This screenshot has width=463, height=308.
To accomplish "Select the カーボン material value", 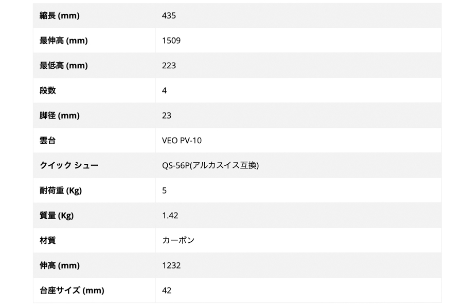I will [x=178, y=240].
